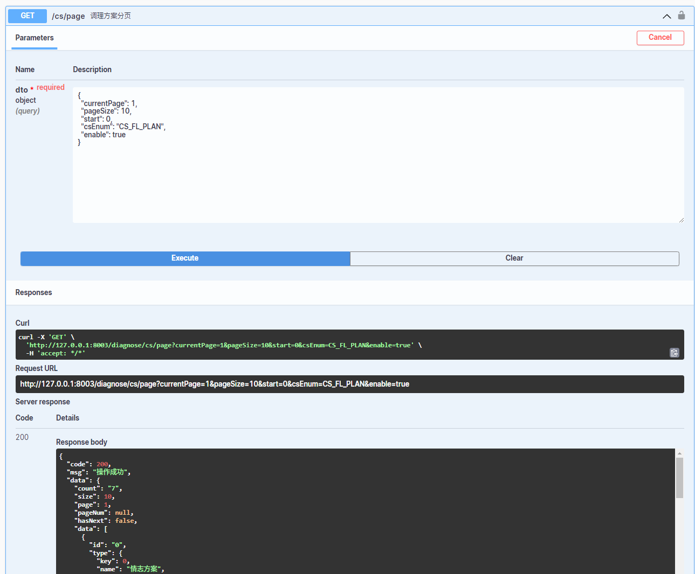695x574 pixels.
Task: Click the curl command code block
Action: (x=349, y=345)
